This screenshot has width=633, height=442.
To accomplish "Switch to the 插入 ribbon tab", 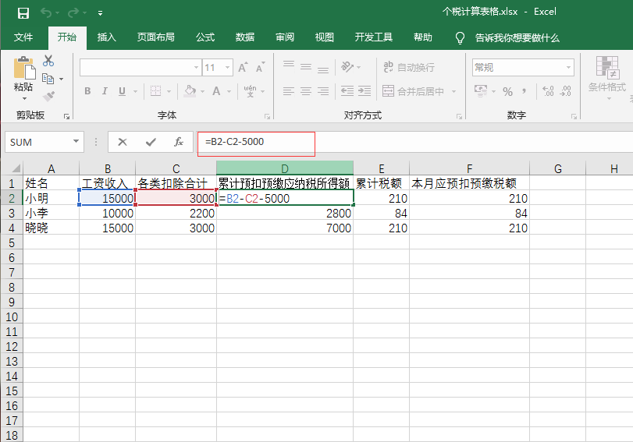I will tap(107, 37).
